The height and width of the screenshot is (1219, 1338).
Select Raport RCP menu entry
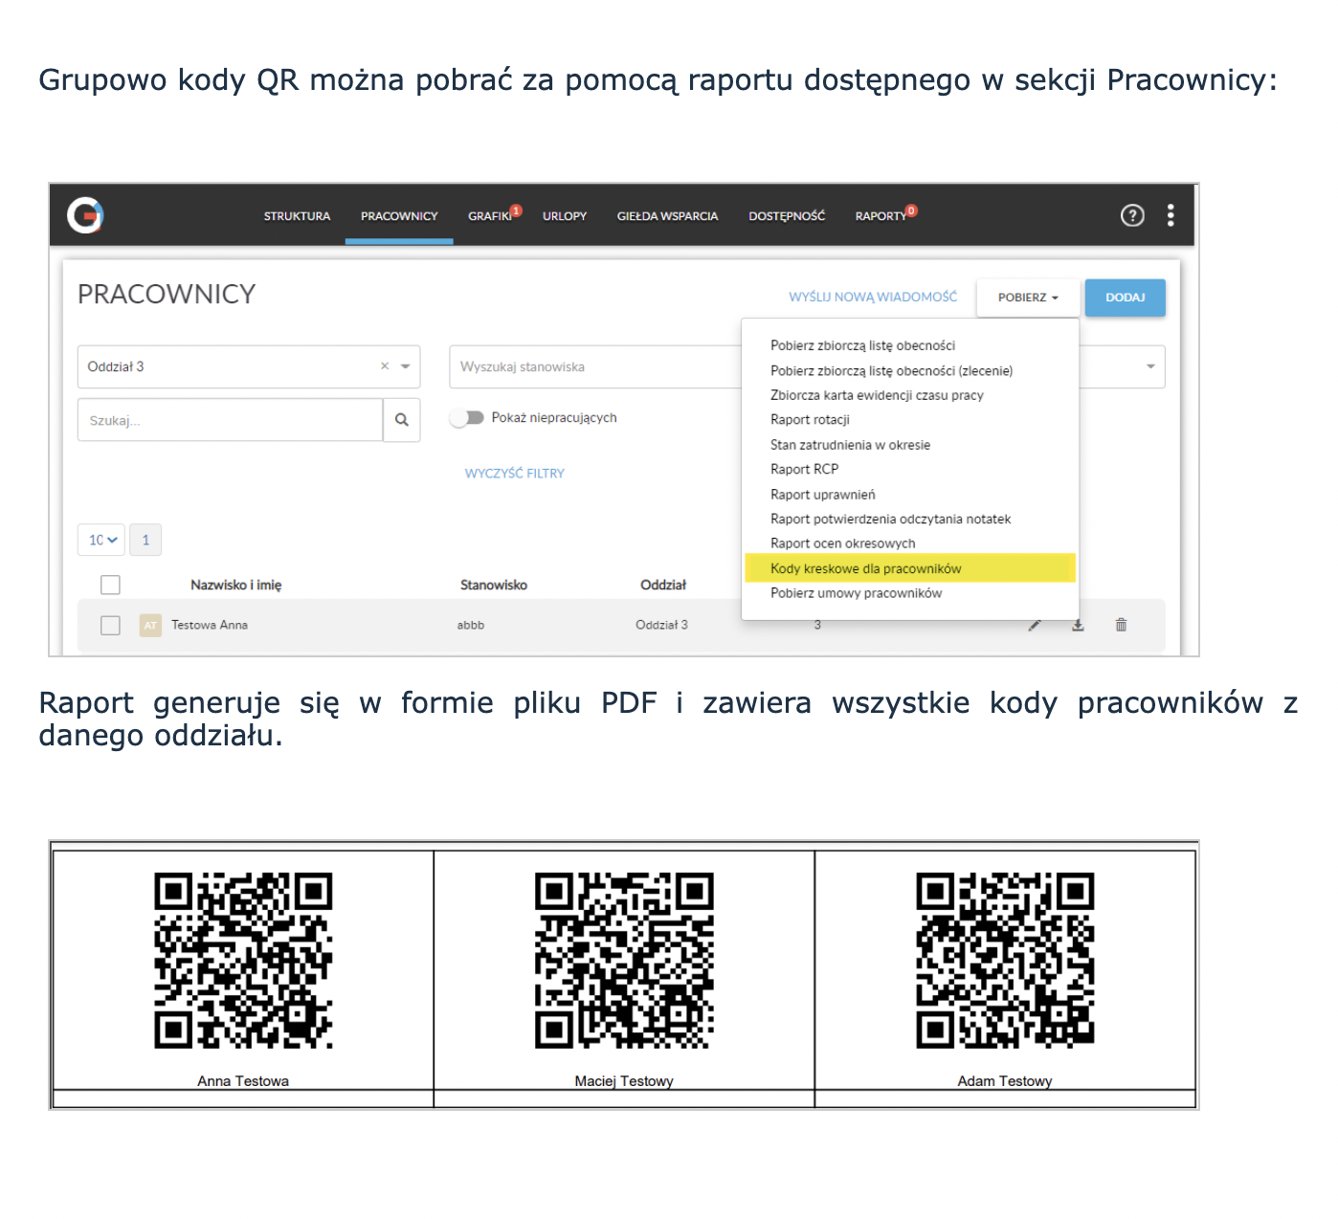pyautogui.click(x=804, y=469)
